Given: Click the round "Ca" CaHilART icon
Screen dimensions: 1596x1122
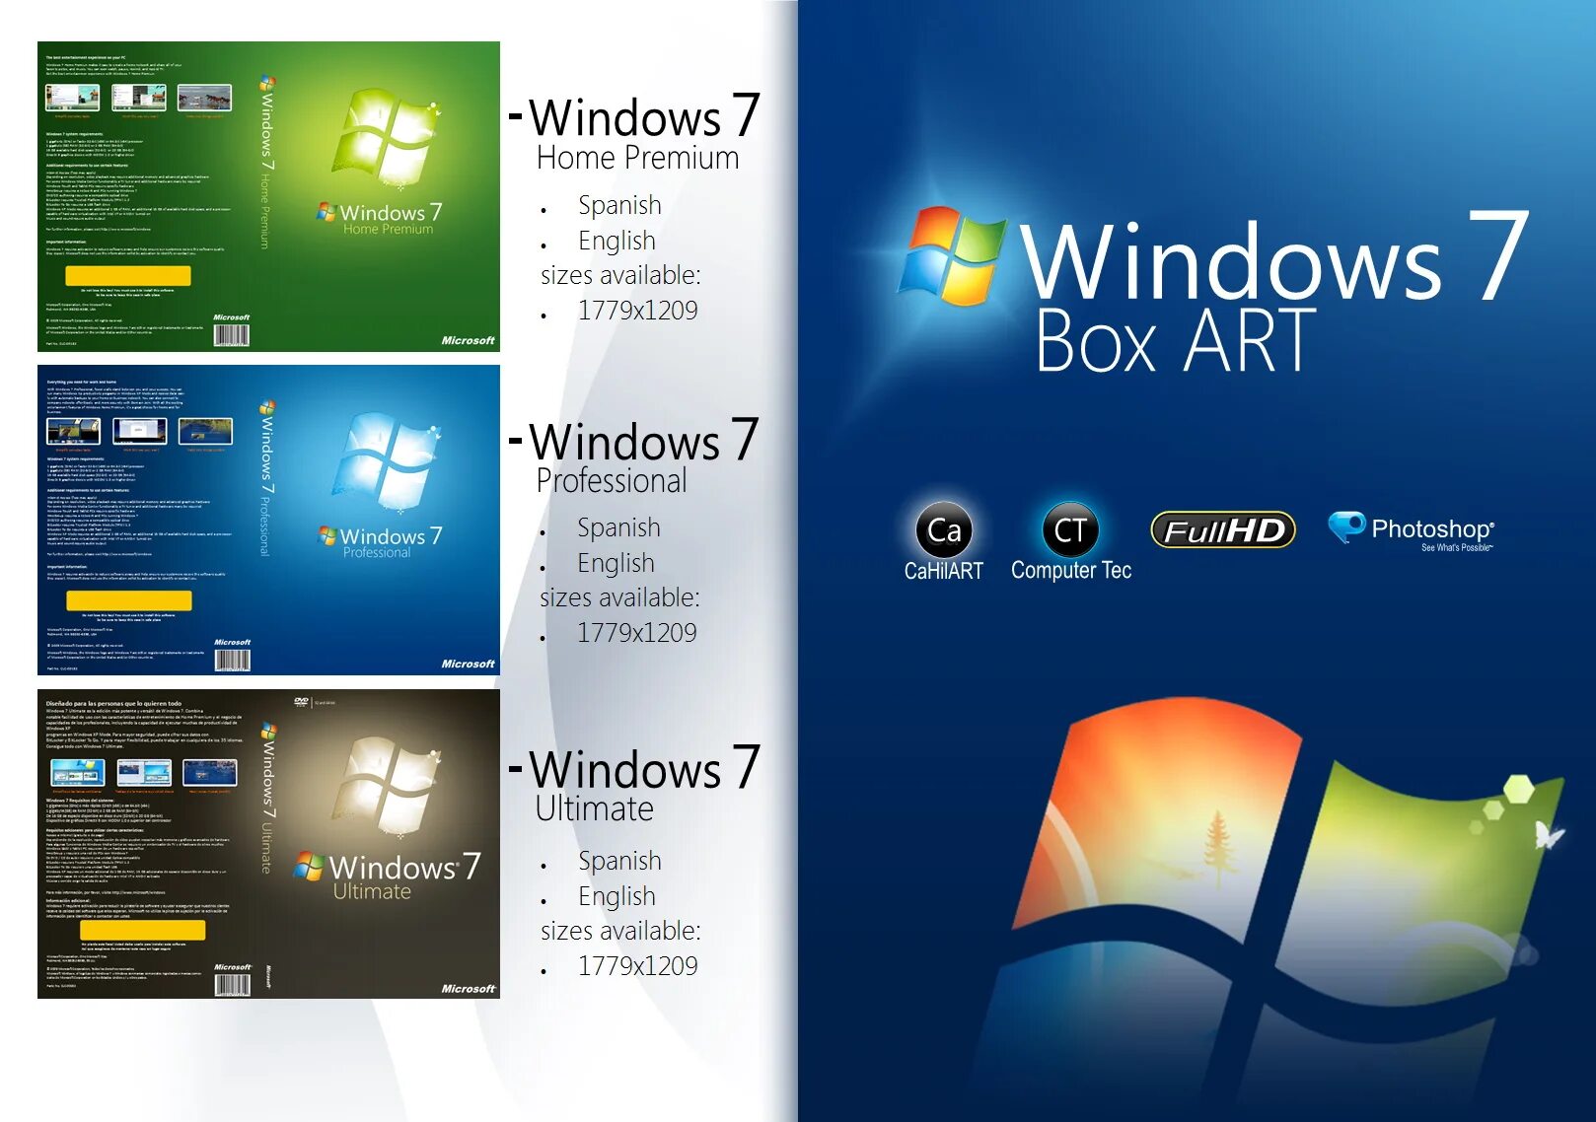Looking at the screenshot, I should point(944,530).
